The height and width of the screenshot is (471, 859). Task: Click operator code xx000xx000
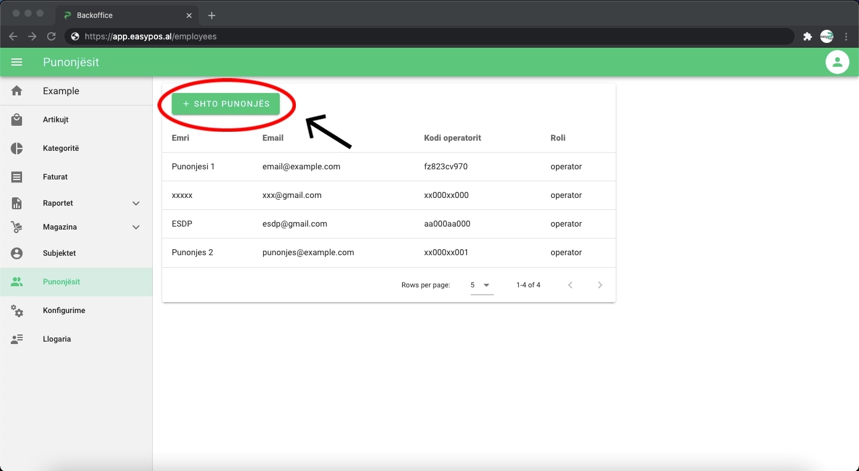[446, 195]
